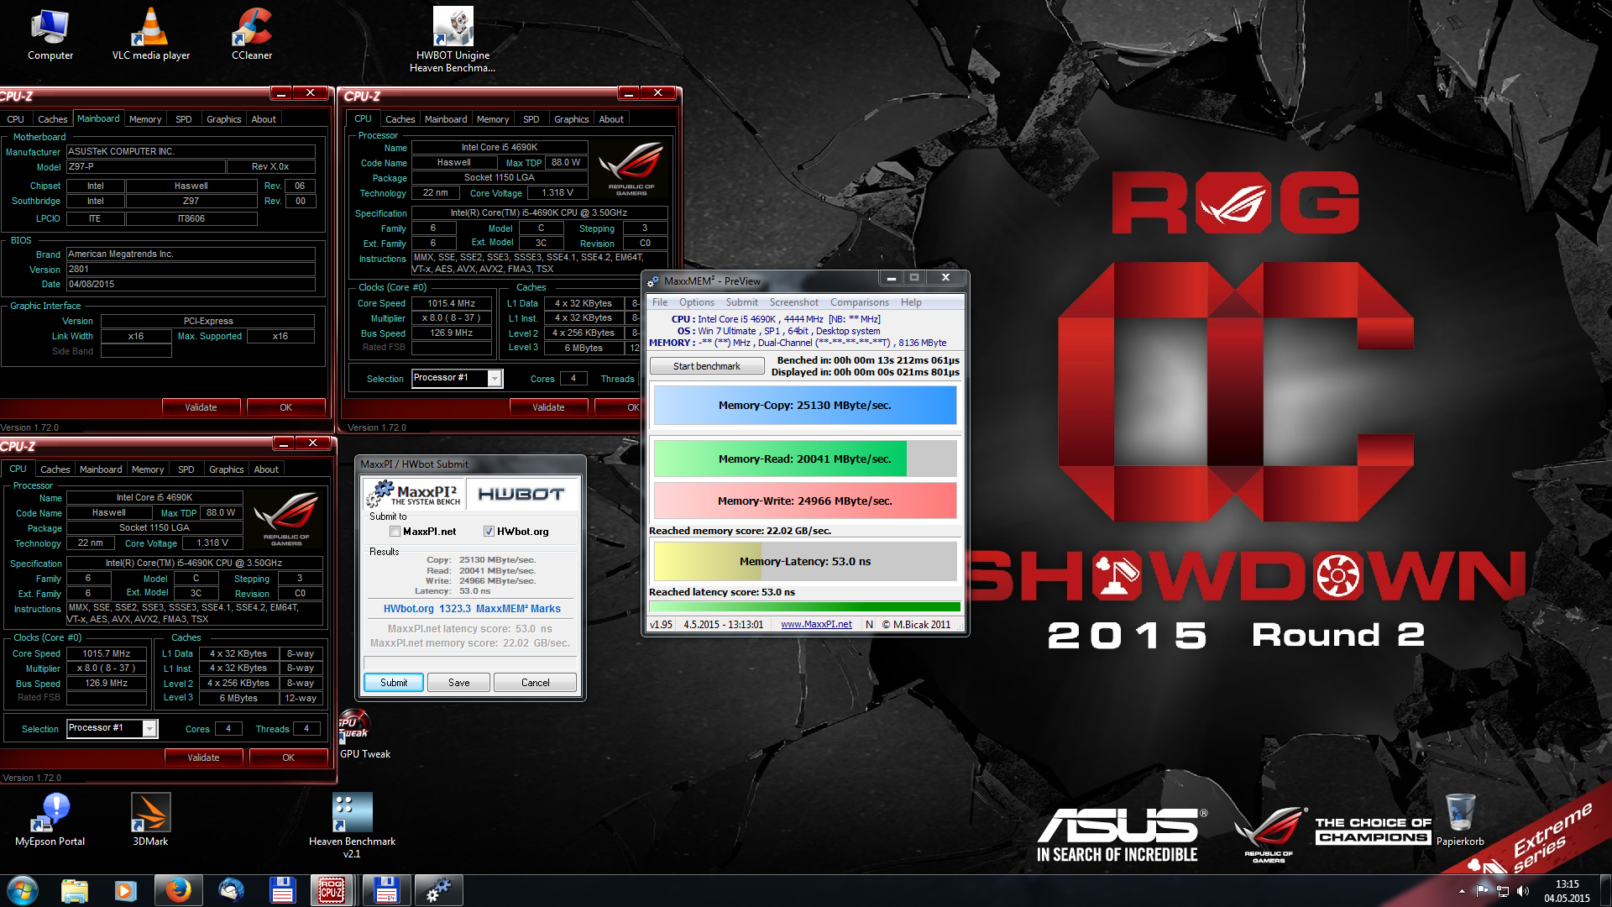Open the network status tray icon
The width and height of the screenshot is (1612, 907).
(x=1503, y=891)
